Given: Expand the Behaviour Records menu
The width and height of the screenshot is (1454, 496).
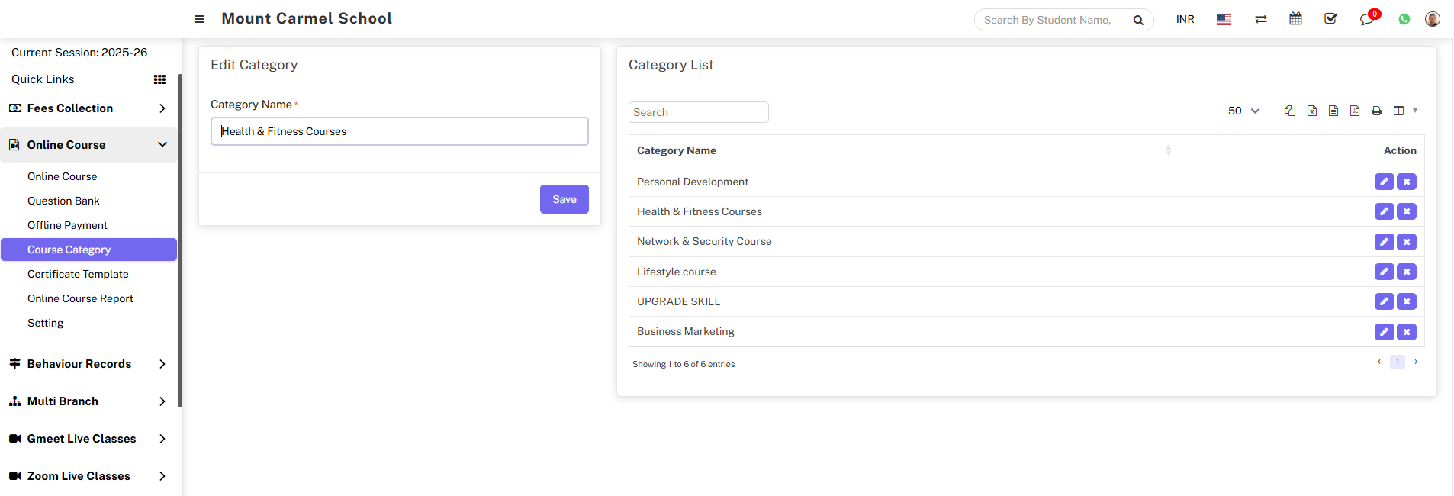Looking at the screenshot, I should (88, 364).
